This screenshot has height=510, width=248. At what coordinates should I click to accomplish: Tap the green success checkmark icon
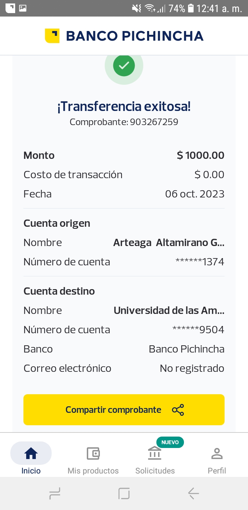tap(124, 65)
